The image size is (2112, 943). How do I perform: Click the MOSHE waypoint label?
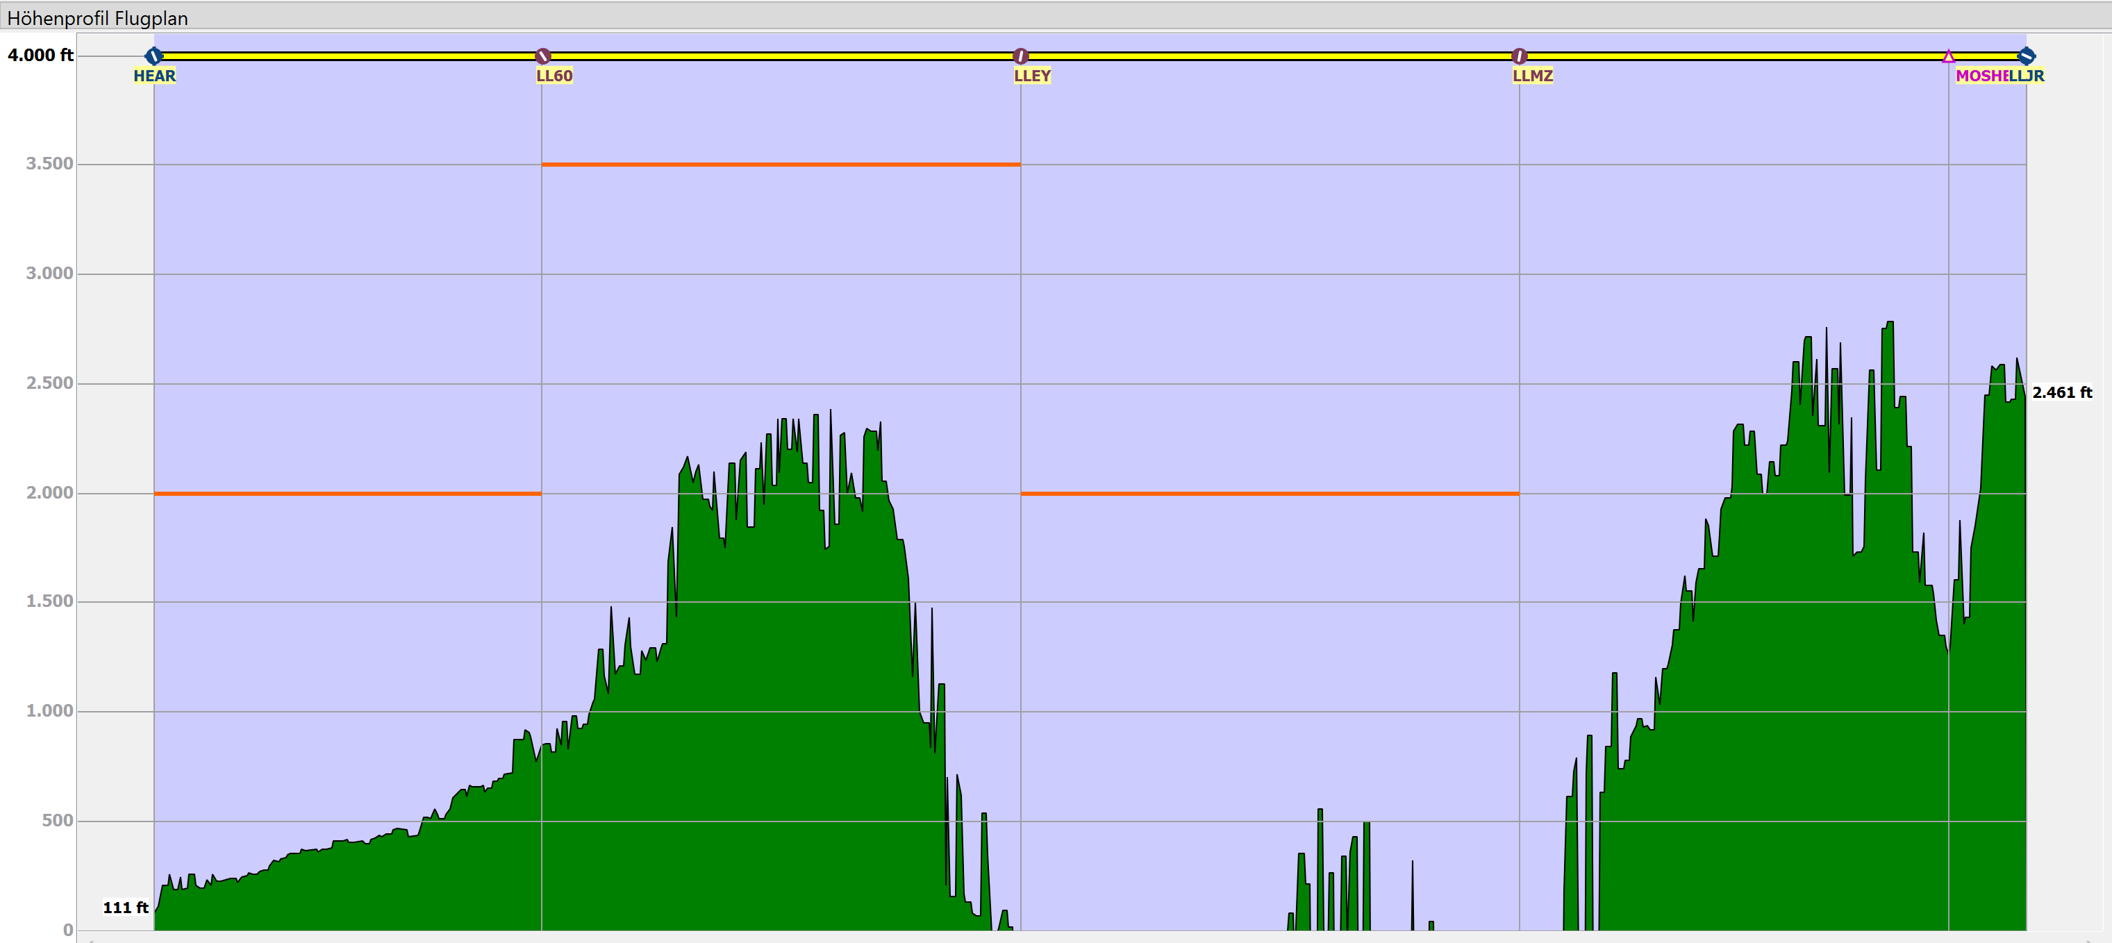click(1981, 76)
